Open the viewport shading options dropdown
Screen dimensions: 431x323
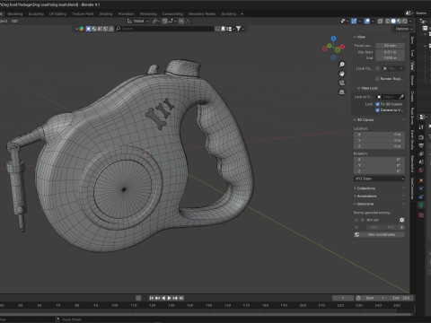pos(410,22)
